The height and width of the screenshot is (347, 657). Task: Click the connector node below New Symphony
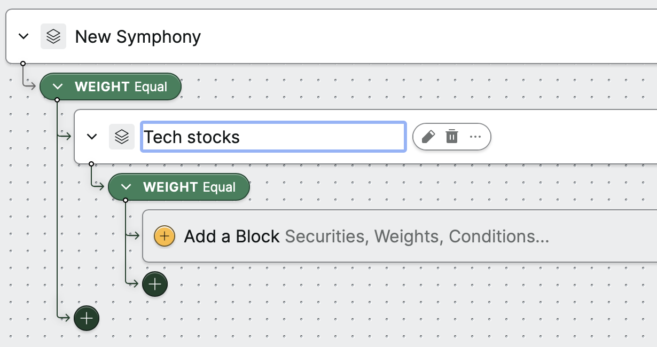(23, 64)
